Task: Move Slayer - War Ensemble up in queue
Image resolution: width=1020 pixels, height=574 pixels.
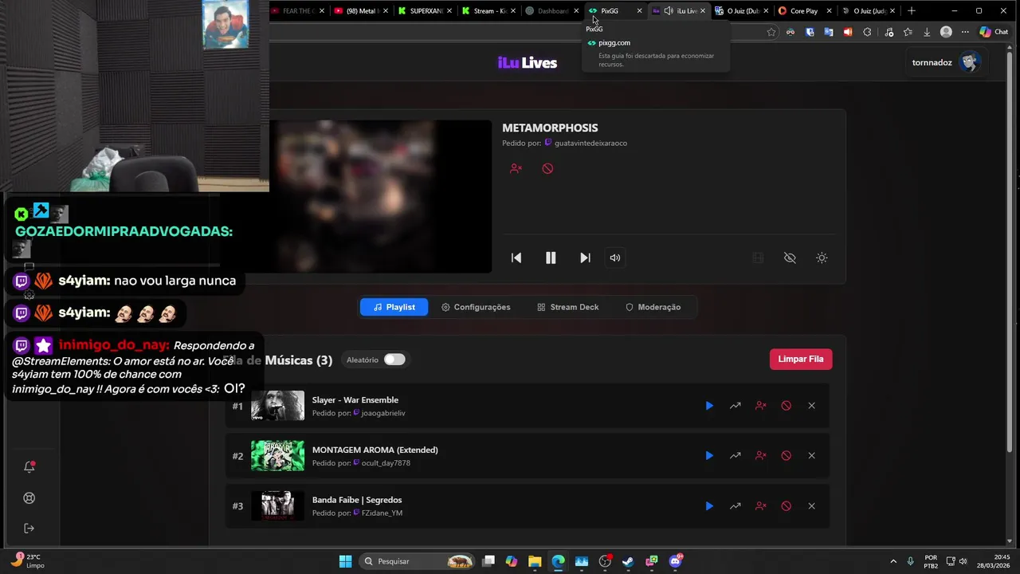Action: tap(736, 406)
